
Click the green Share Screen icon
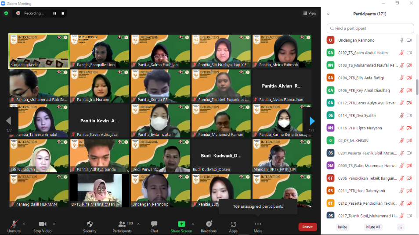[x=181, y=224]
